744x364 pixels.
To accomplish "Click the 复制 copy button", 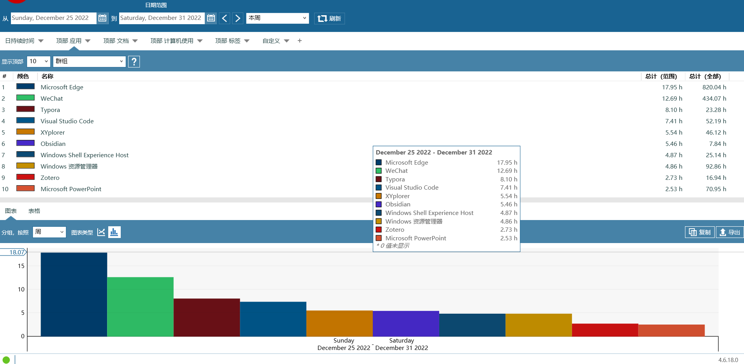I will coord(700,232).
